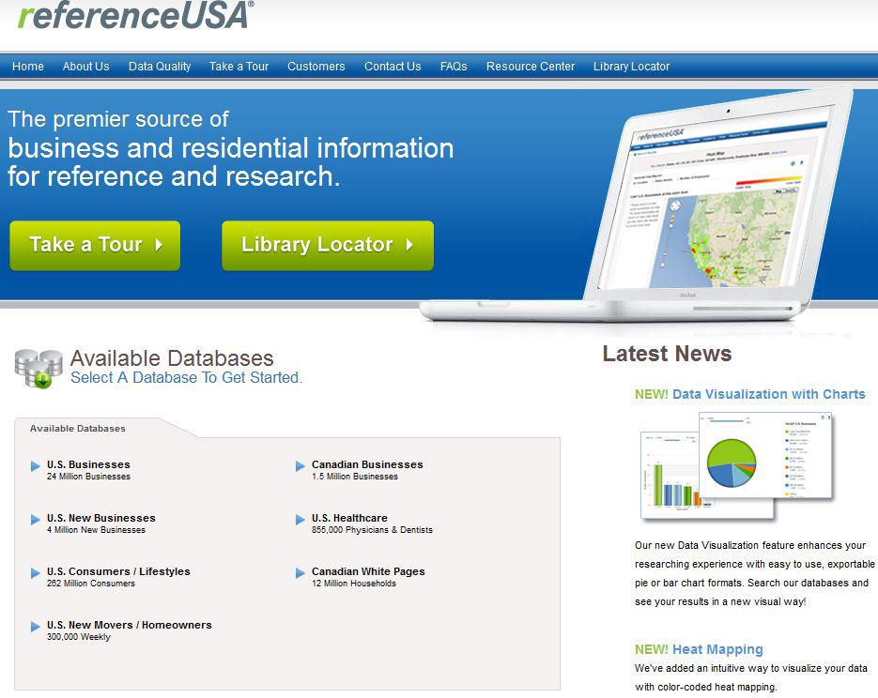Click the arrow icon next to Canadian White Pages
The height and width of the screenshot is (698, 878).
[x=302, y=572]
